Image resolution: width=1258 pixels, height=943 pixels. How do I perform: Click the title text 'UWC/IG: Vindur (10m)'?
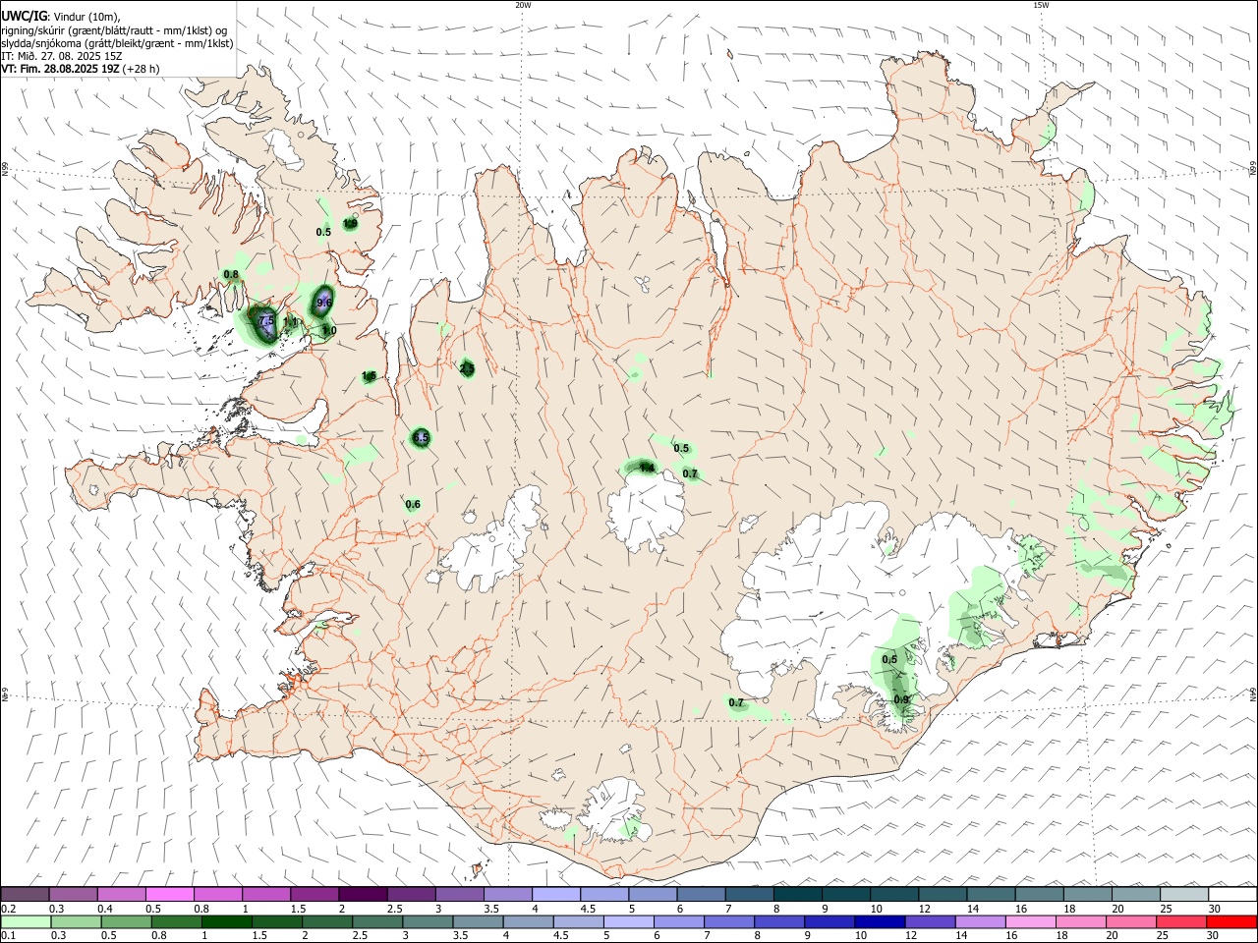(x=61, y=16)
